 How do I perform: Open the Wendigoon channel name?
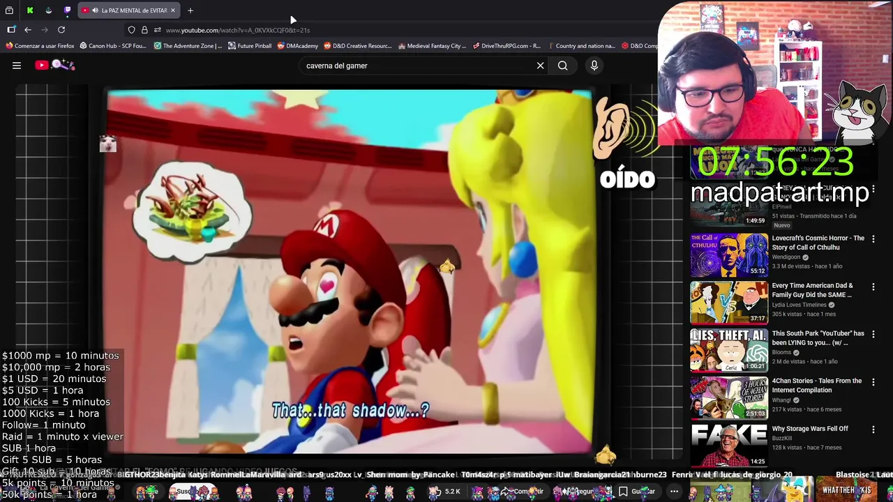(x=787, y=257)
